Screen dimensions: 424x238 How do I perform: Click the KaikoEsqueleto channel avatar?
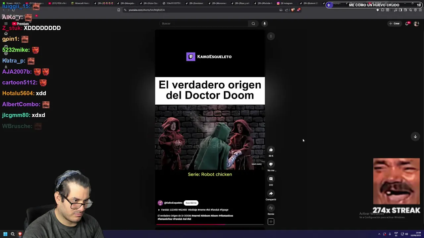[x=160, y=203]
